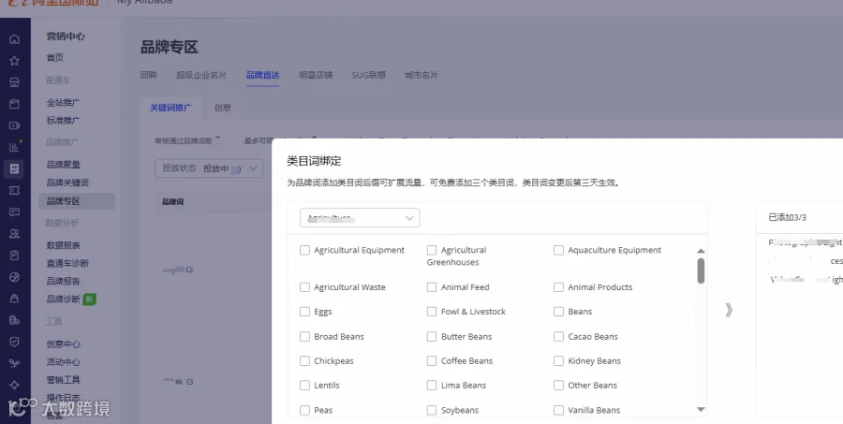The height and width of the screenshot is (424, 843).
Task: Open the Agriculture category dropdown
Action: [x=360, y=218]
